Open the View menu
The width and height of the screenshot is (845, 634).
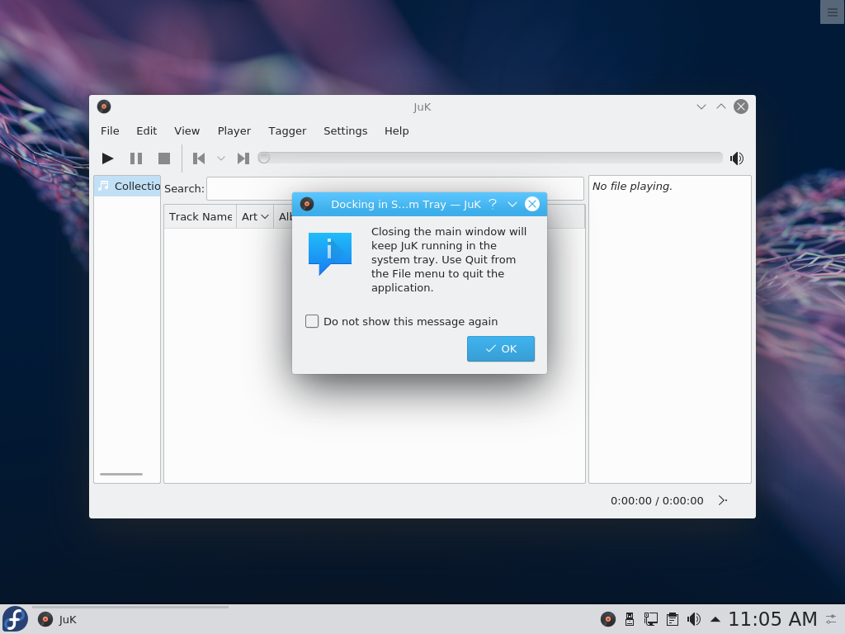point(187,131)
